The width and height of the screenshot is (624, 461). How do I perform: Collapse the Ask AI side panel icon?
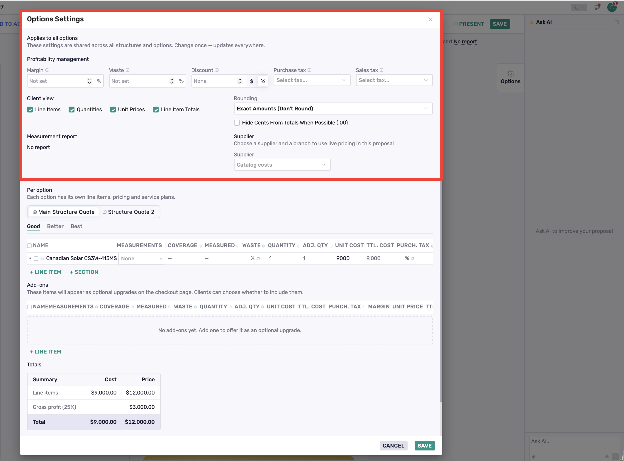617,22
